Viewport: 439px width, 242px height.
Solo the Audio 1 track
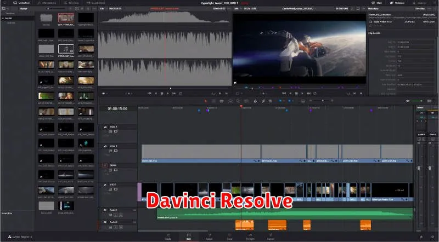(116, 215)
